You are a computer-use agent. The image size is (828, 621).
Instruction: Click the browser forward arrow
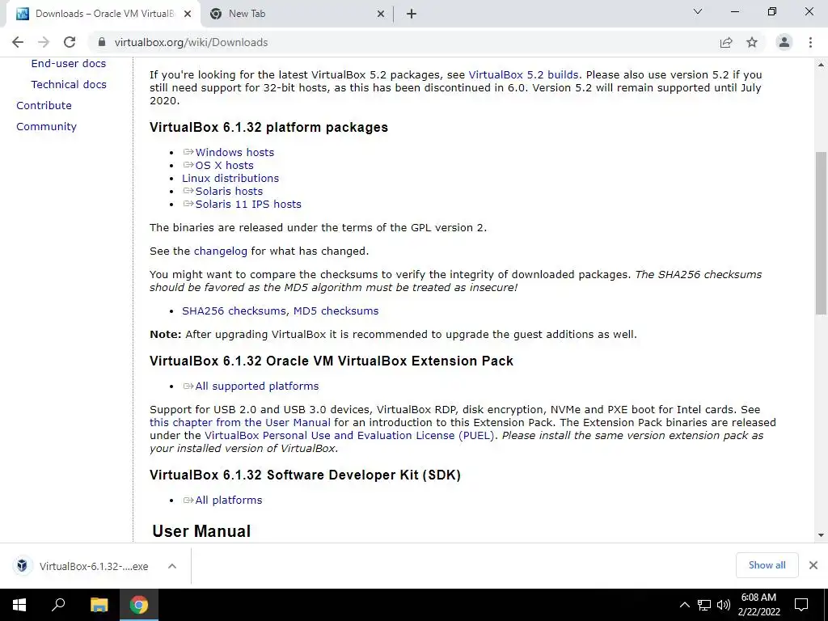click(x=44, y=42)
